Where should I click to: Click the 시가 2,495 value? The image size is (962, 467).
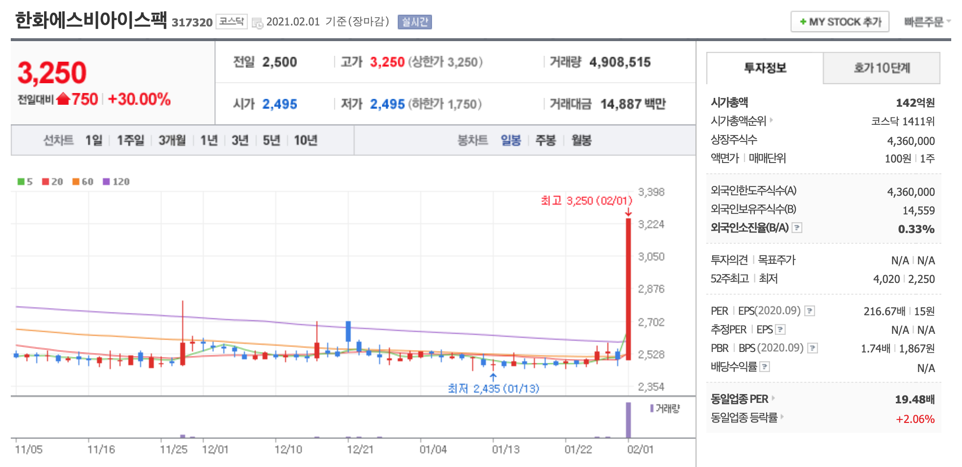coord(280,104)
